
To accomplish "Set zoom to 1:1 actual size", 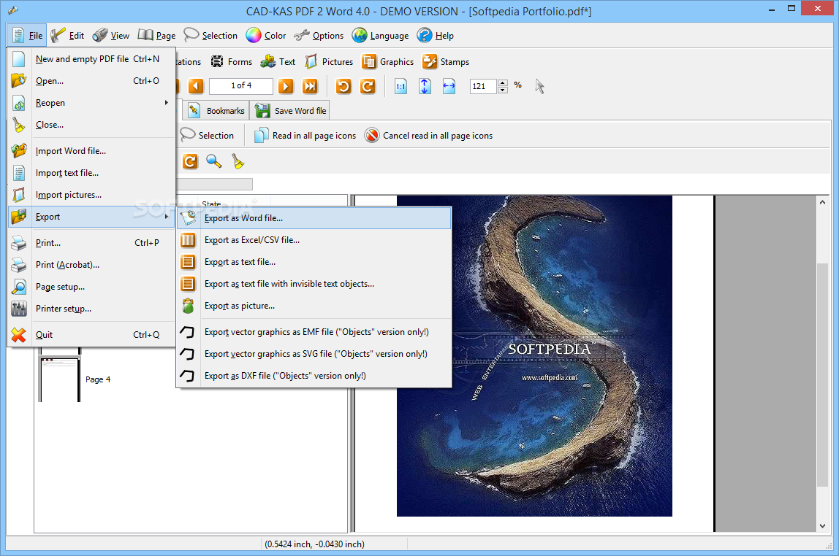I will [400, 86].
